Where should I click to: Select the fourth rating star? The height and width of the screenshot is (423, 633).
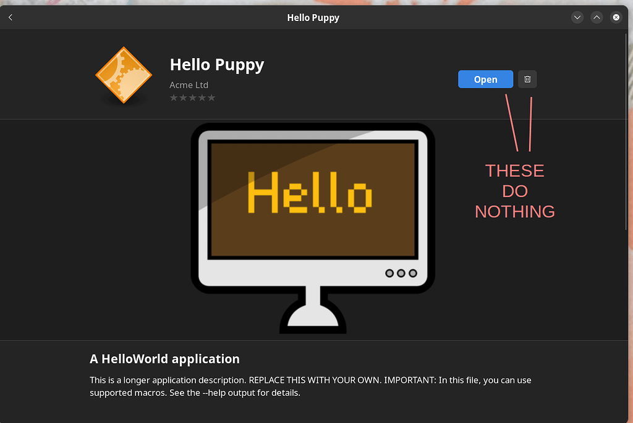click(x=202, y=98)
